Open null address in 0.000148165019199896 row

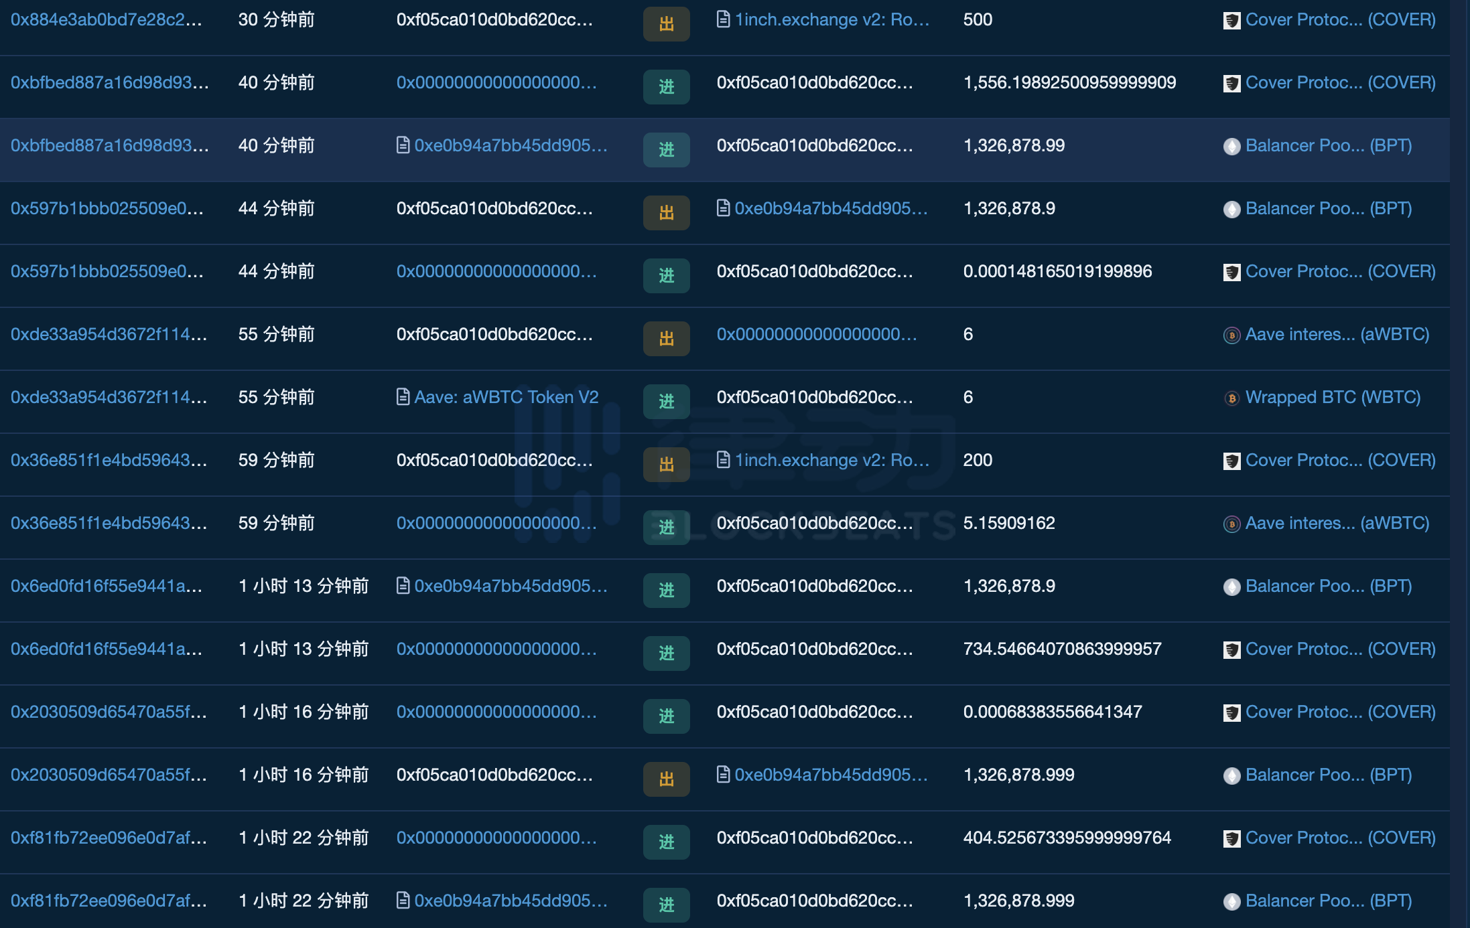pyautogui.click(x=496, y=271)
